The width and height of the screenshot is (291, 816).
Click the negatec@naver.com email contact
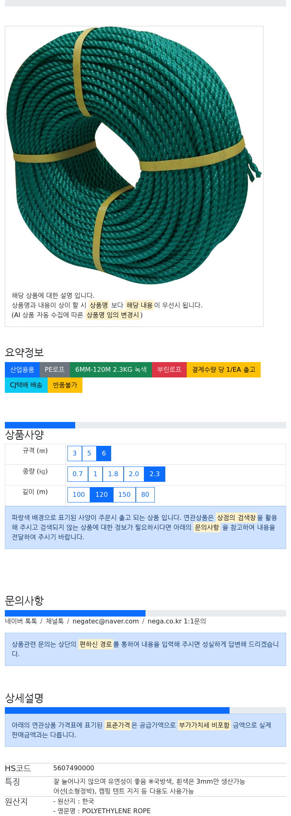105,621
